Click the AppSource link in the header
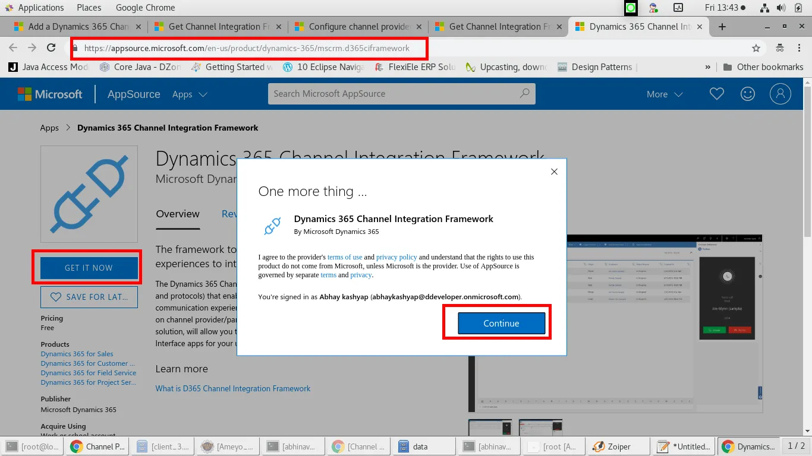The width and height of the screenshot is (812, 456). pos(134,94)
